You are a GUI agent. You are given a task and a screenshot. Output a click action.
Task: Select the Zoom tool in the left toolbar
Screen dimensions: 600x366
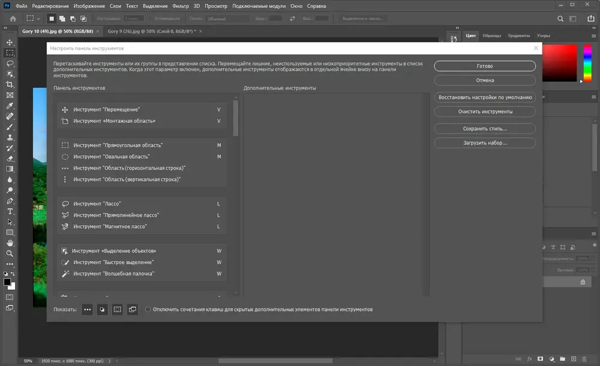(10, 253)
